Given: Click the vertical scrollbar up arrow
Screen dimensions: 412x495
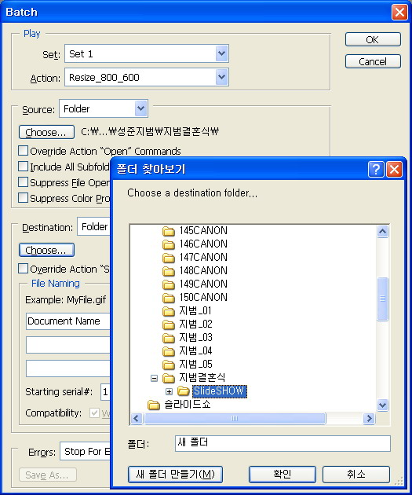Looking at the screenshot, I should coord(382,232).
